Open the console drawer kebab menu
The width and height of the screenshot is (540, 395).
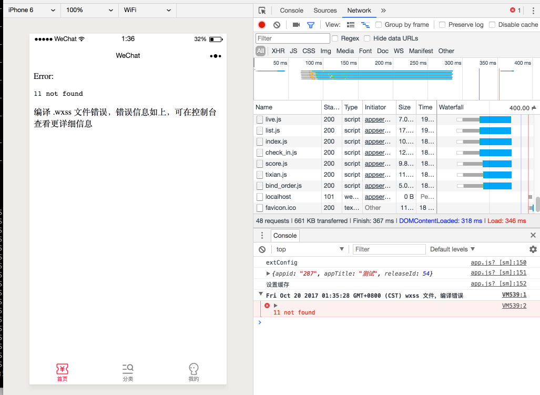point(262,235)
